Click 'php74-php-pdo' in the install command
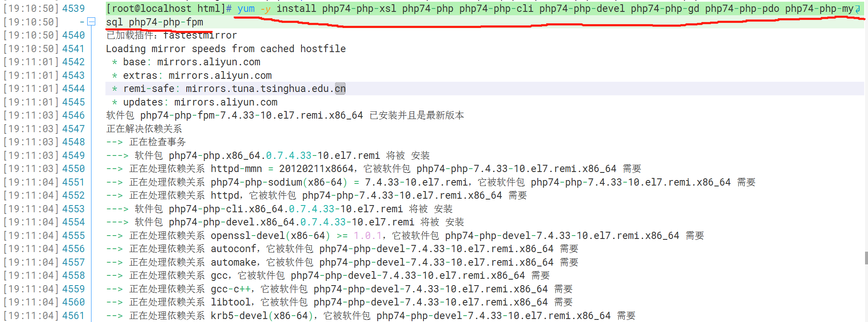Image resolution: width=868 pixels, height=322 pixels. point(742,8)
